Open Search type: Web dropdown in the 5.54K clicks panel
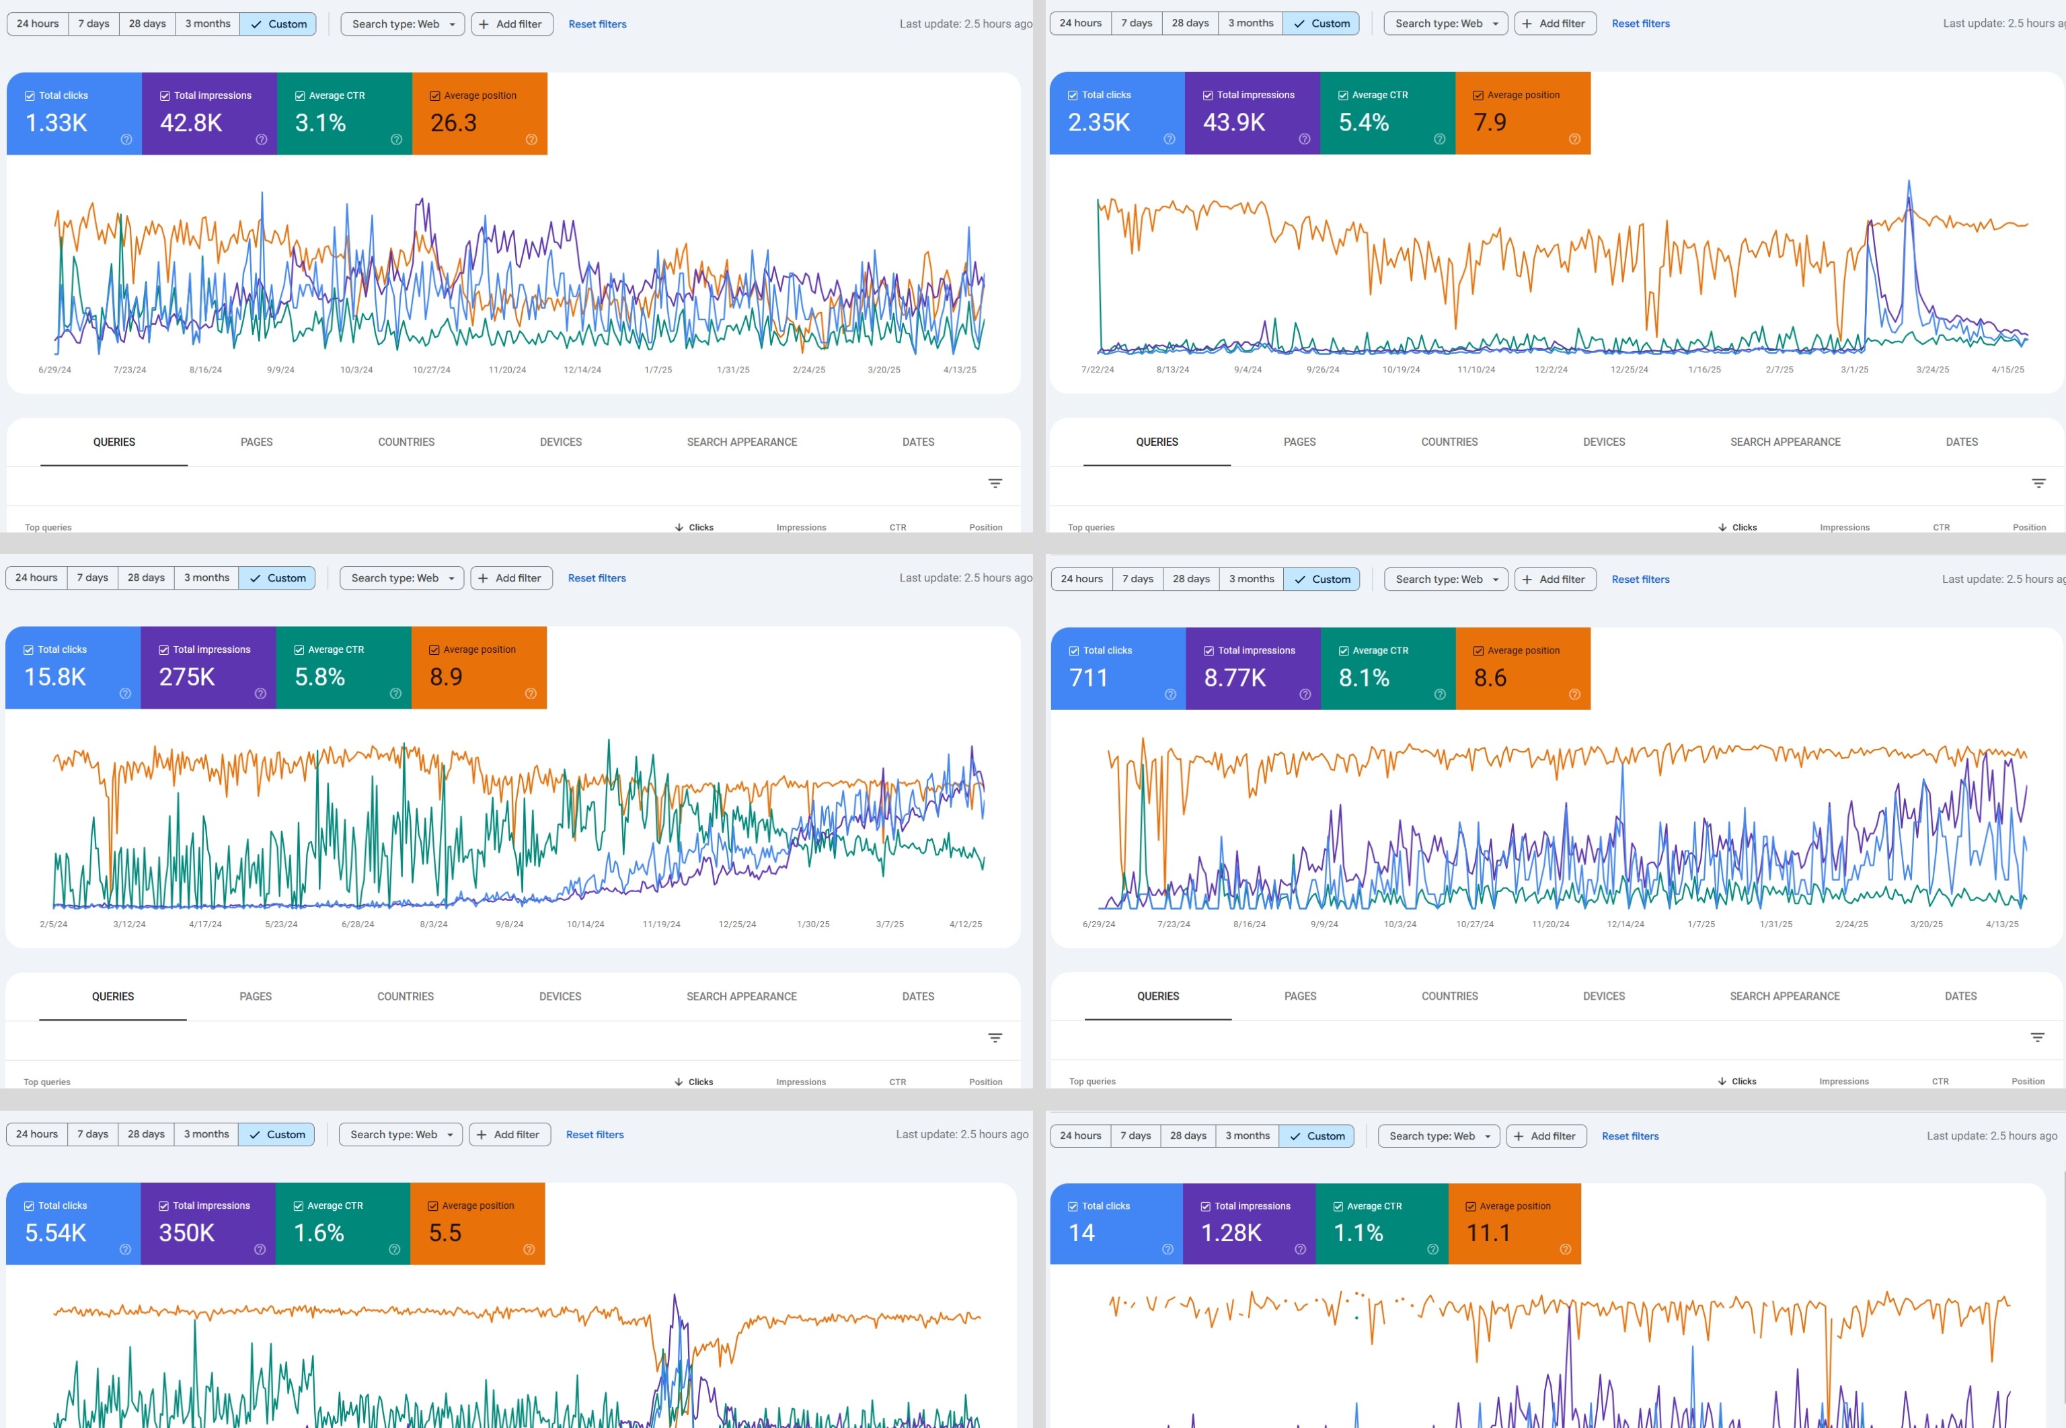Image resolution: width=2066 pixels, height=1428 pixels. tap(401, 1134)
